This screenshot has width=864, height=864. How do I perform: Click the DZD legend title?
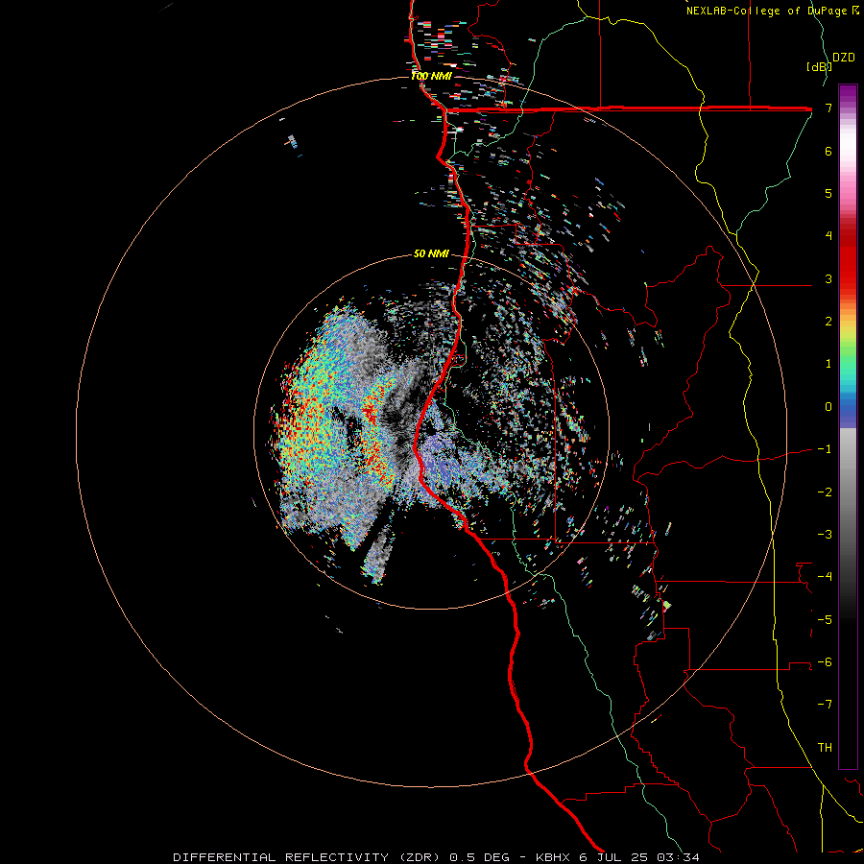pos(844,58)
